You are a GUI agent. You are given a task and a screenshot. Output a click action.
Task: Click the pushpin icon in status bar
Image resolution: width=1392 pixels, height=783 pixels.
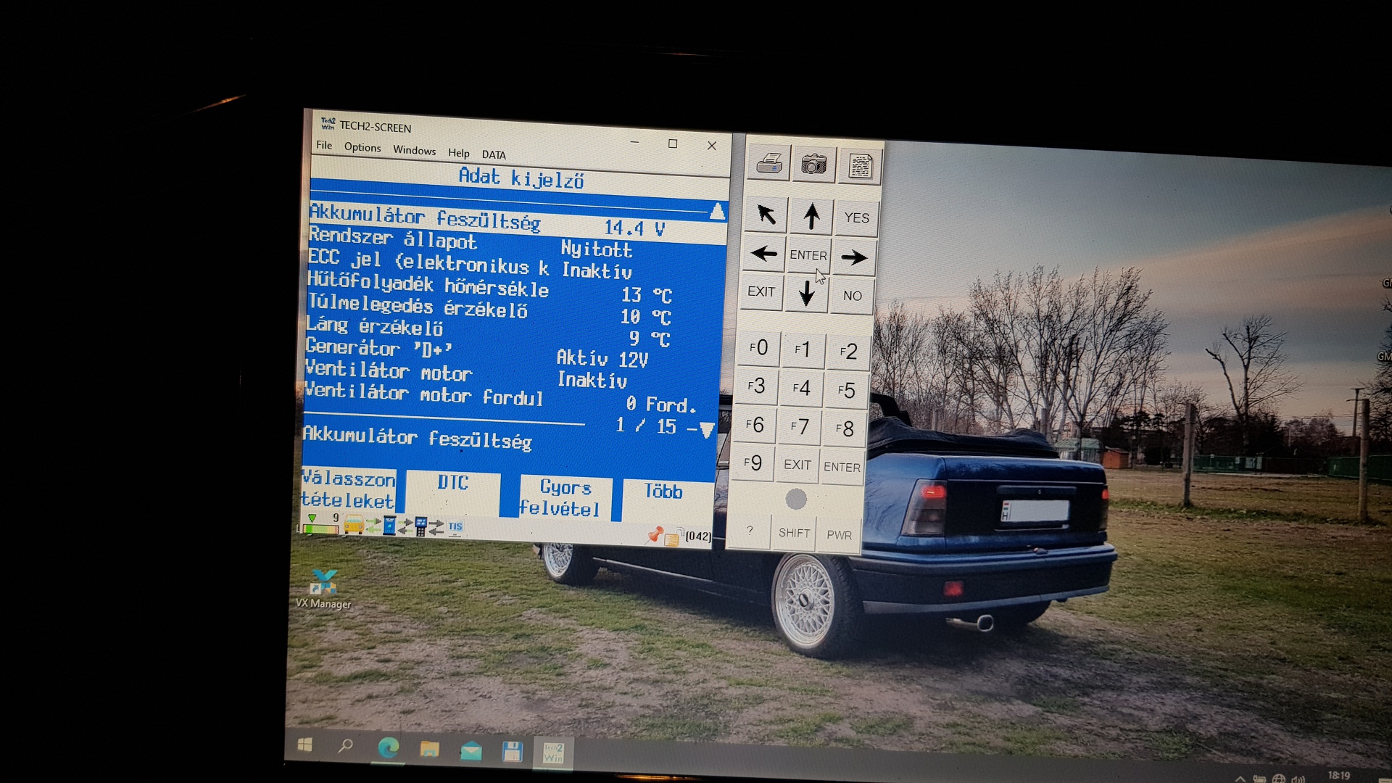655,535
